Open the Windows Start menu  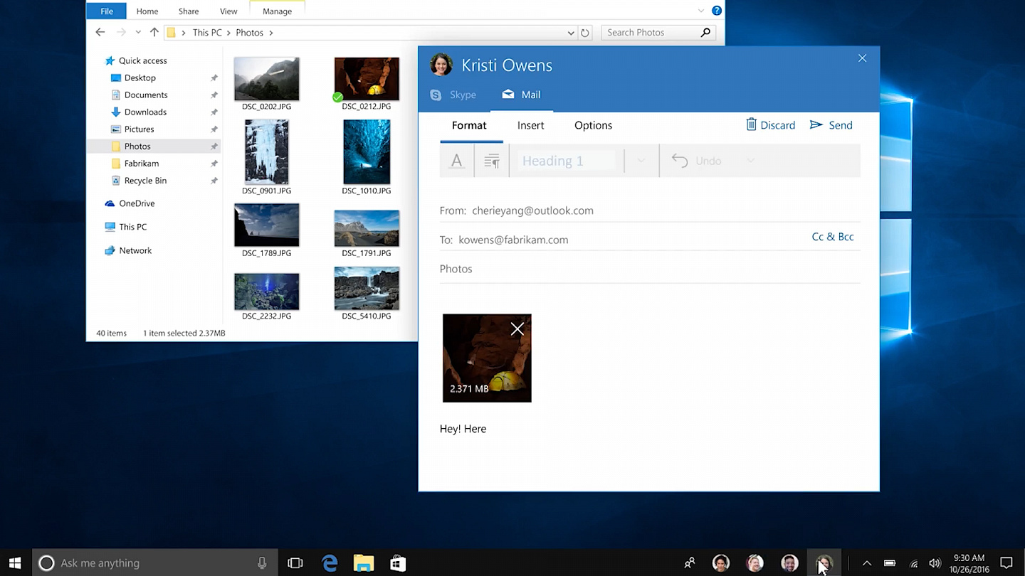tap(15, 563)
